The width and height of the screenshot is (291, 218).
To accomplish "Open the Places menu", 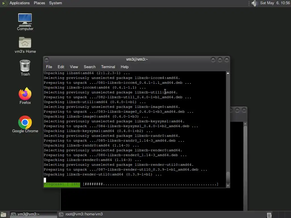I will pyautogui.click(x=39, y=3).
